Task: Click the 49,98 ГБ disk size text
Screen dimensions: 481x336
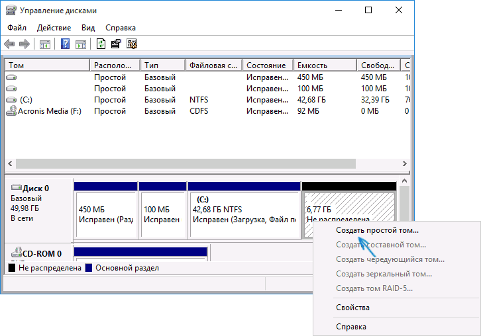Action: pyautogui.click(x=25, y=208)
